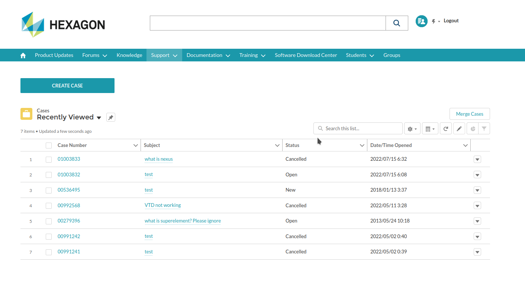Check the box for case 00992568
The width and height of the screenshot is (525, 288).
click(49, 206)
